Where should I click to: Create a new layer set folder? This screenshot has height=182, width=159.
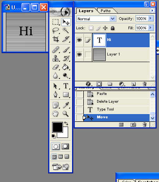tap(110, 84)
